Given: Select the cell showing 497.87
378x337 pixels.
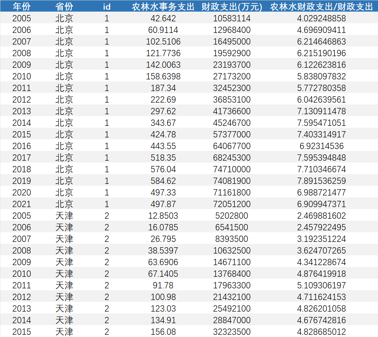Looking at the screenshot, I should tap(163, 204).
